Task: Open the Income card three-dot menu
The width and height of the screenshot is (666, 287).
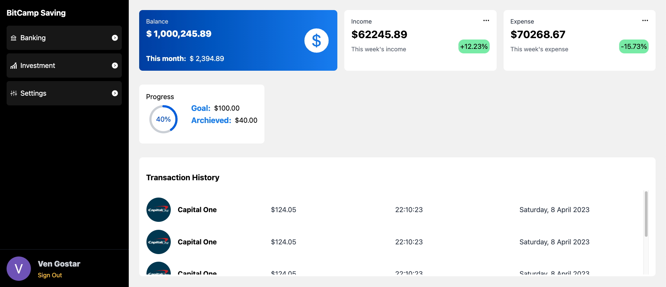Action: tap(486, 20)
